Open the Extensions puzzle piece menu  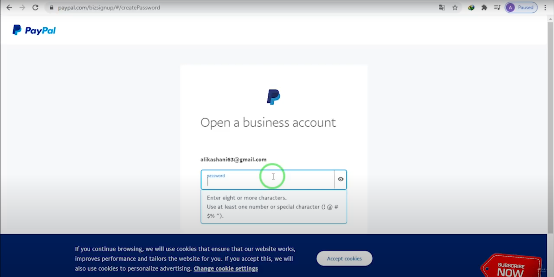484,8
